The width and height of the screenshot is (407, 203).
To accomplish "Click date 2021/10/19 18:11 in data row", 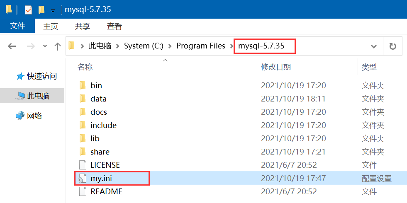I will [293, 99].
